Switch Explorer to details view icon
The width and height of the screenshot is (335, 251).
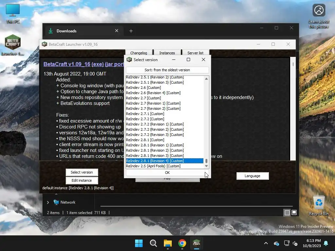[287, 212]
